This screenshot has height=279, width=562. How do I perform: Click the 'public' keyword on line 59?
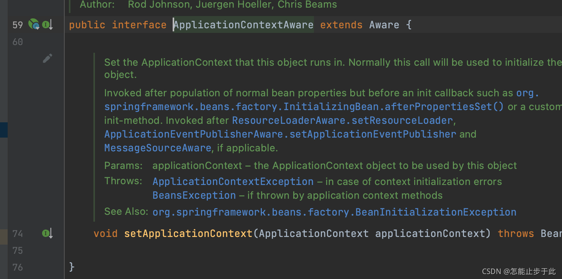coord(87,25)
